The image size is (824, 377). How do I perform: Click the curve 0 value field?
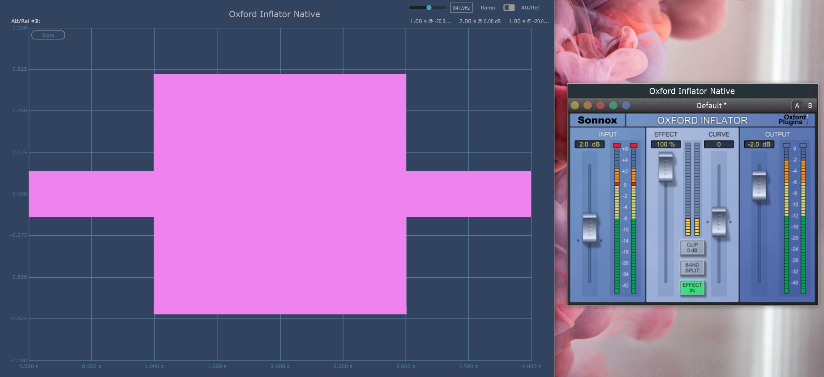tap(719, 144)
